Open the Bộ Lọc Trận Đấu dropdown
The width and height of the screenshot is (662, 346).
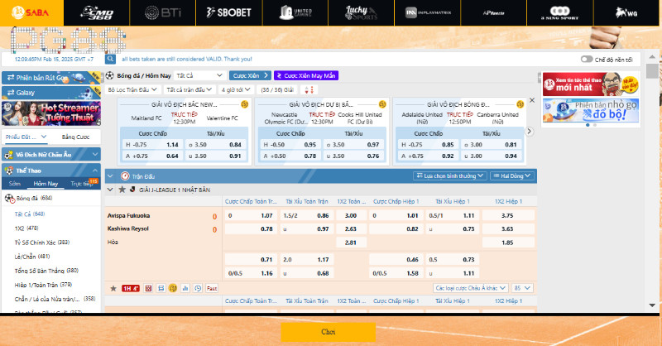[133, 89]
